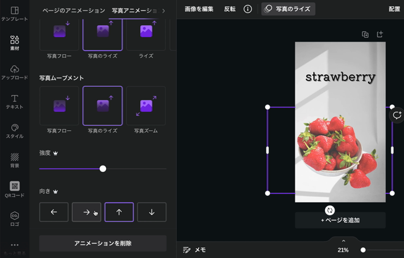Select 写真のライズ under 写真ムーブメント
This screenshot has height=258, width=404.
(102, 106)
